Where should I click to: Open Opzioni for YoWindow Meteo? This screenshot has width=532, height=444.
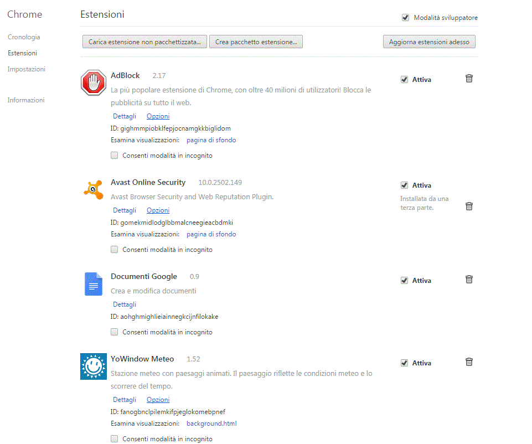[x=158, y=400]
